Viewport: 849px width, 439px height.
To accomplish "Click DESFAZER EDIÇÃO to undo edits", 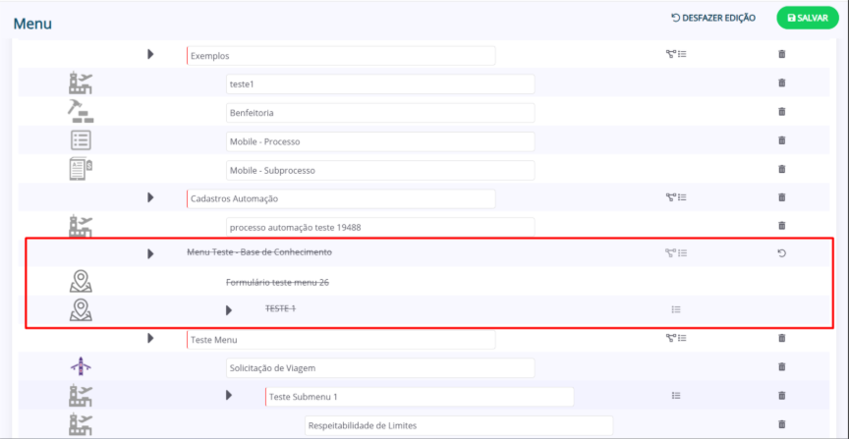I will pos(713,18).
